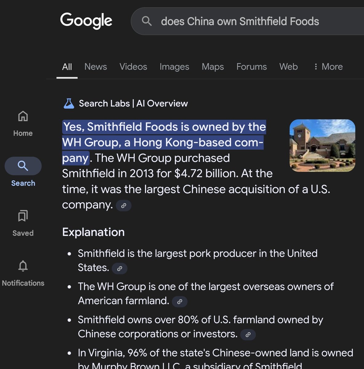Switch to the Forums tab
This screenshot has width=364, height=369.
(252, 67)
